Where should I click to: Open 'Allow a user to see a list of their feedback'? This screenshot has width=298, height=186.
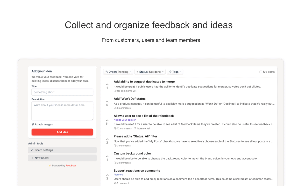pyautogui.click(x=144, y=116)
